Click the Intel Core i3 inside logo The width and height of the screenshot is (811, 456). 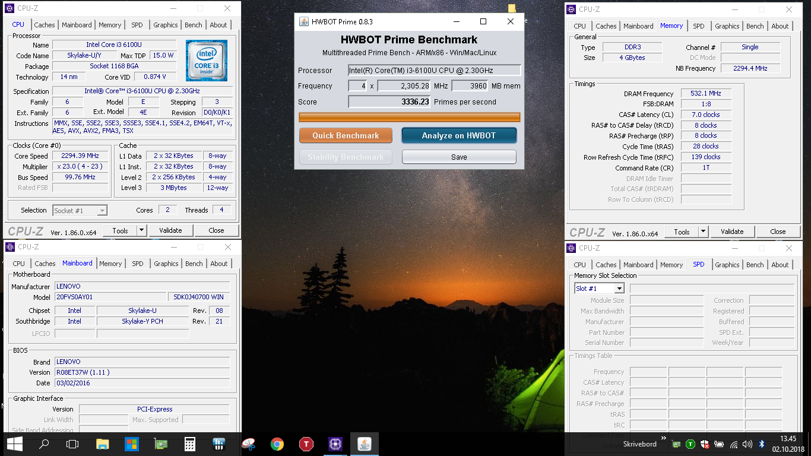[x=207, y=61]
